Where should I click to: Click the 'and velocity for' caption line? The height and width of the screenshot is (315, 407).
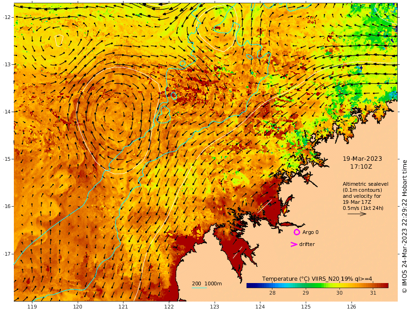pyautogui.click(x=362, y=196)
